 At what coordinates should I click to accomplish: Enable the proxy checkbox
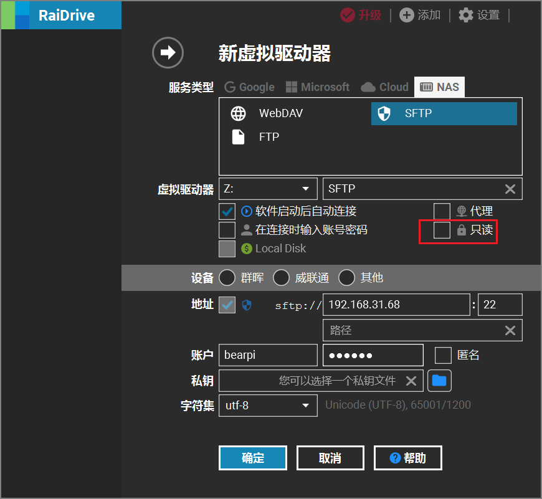click(442, 211)
